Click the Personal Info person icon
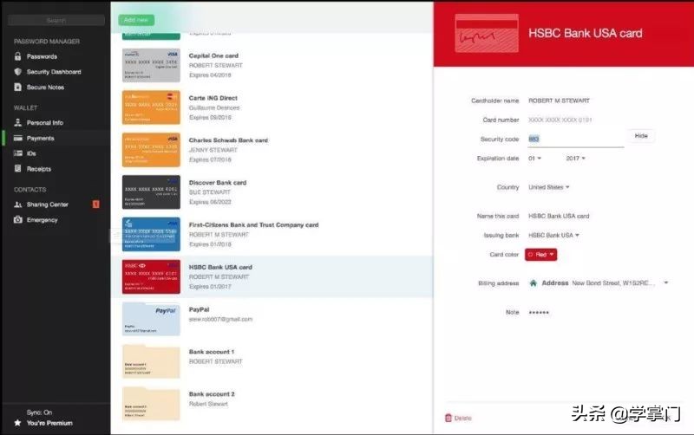 coord(17,122)
